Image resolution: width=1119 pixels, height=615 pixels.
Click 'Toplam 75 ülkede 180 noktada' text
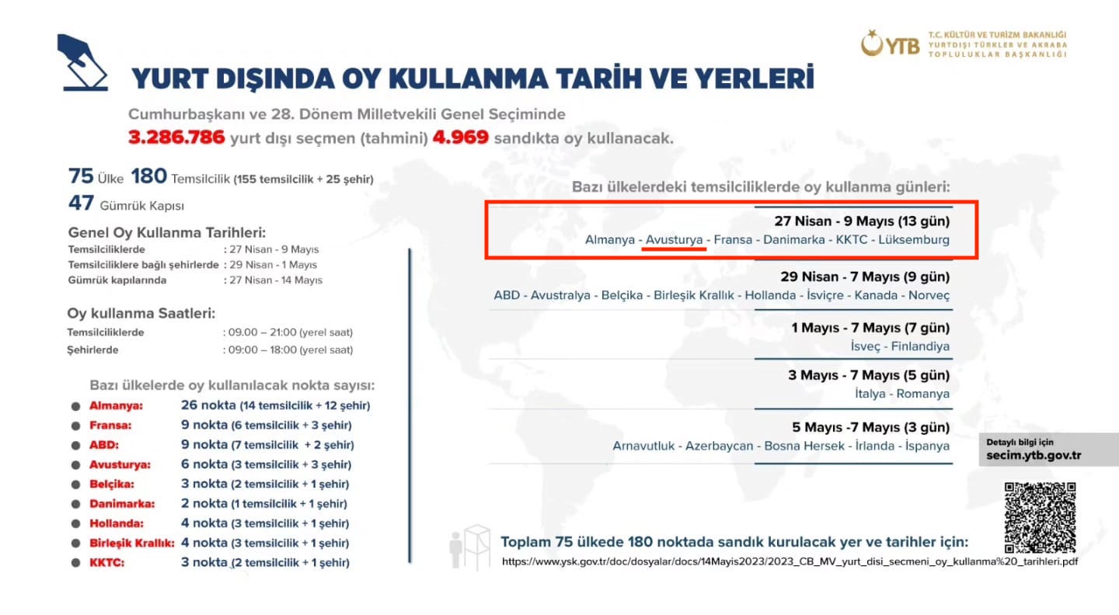tap(734, 541)
